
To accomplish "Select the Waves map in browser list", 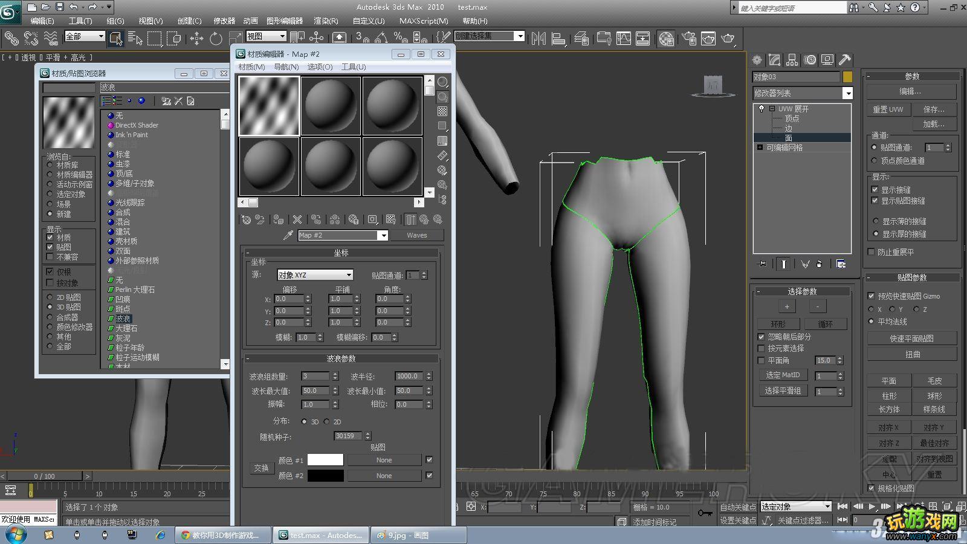I will click(x=123, y=319).
